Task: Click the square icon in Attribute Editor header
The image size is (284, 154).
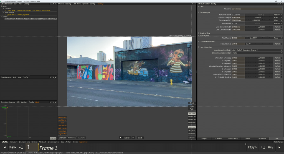Action: click(x=283, y=4)
